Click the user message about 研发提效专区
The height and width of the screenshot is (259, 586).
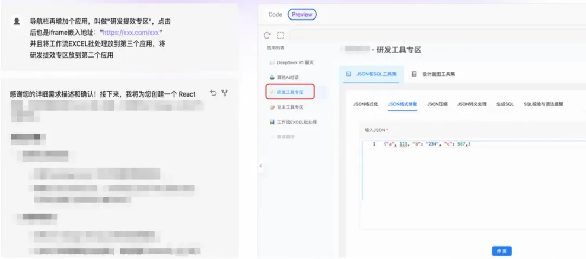point(101,38)
